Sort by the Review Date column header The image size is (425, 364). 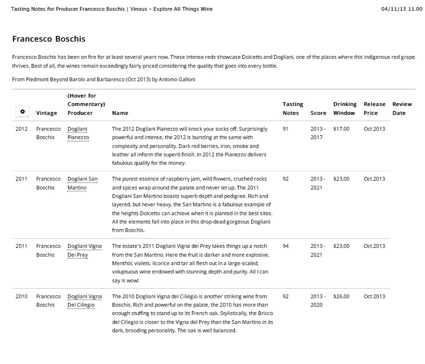[x=399, y=108]
